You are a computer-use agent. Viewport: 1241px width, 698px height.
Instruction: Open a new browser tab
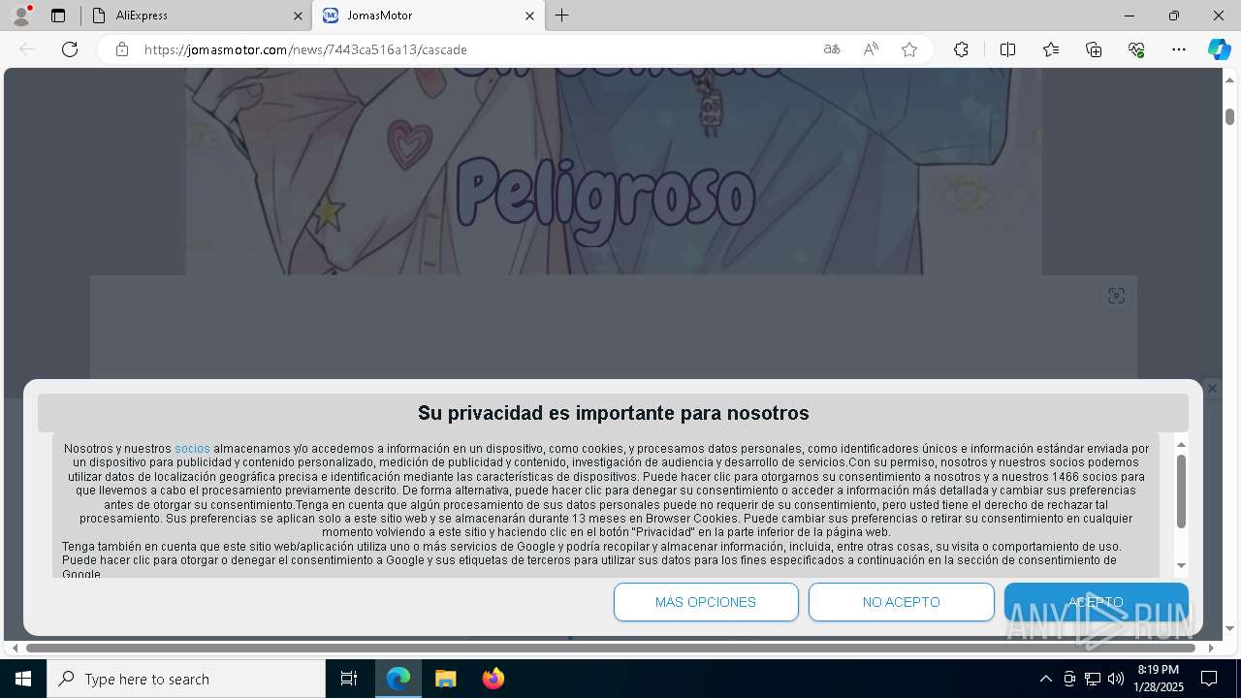[x=562, y=16]
